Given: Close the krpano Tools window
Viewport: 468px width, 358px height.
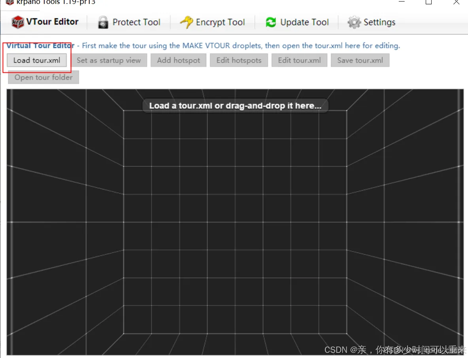Looking at the screenshot, I should pyautogui.click(x=456, y=2).
